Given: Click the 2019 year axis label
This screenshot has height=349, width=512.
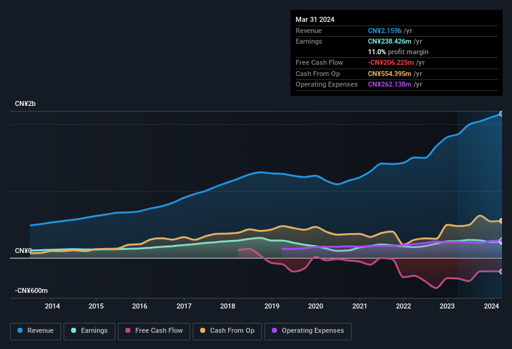Looking at the screenshot, I should pyautogui.click(x=272, y=306).
